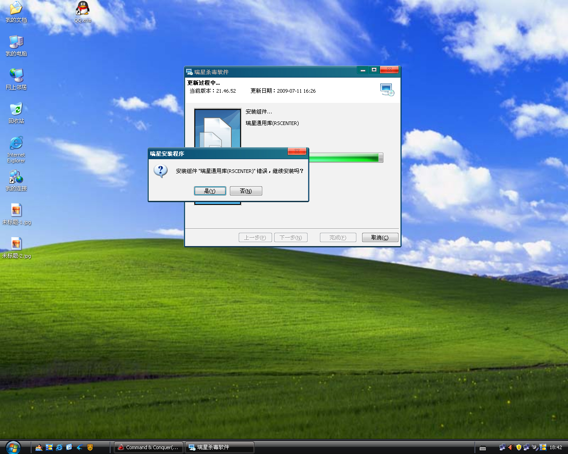The width and height of the screenshot is (568, 454).
Task: Click the 更新过程中... heading
Action: click(x=204, y=83)
